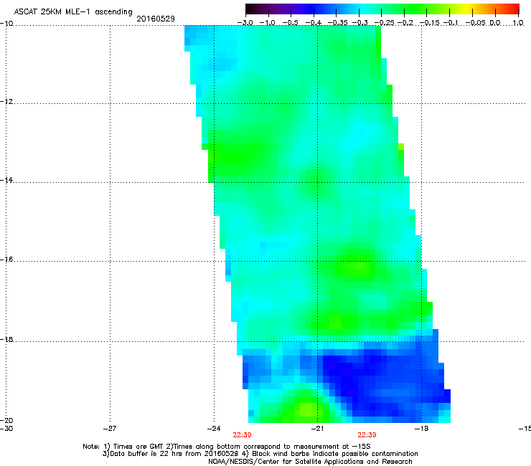Viewport: 531px width, 466px height.
Task: Click the -0.3 color scale label
Action: (360, 23)
